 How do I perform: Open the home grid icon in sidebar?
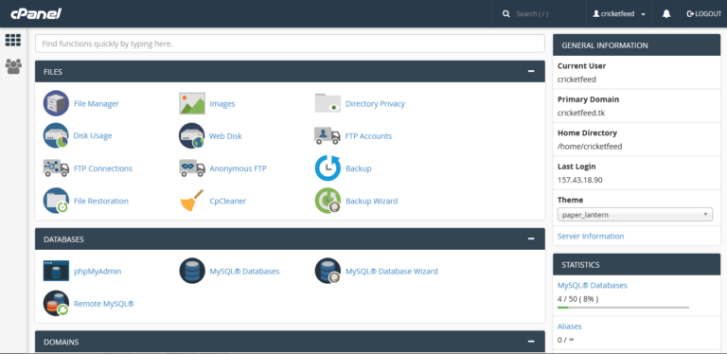(13, 41)
